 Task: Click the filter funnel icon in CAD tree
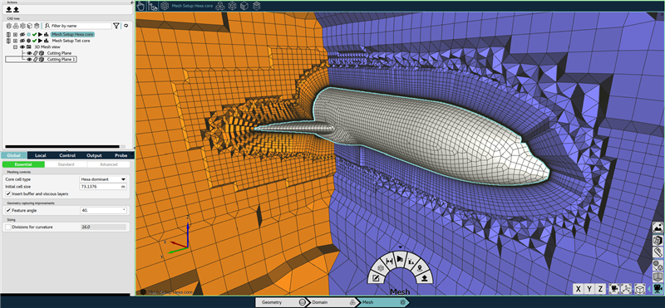pos(116,26)
